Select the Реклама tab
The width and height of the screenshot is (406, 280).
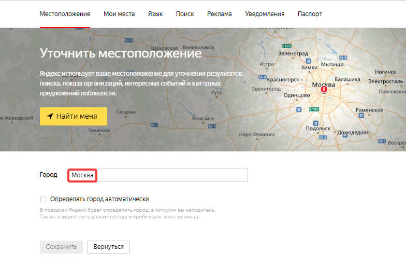pos(220,14)
